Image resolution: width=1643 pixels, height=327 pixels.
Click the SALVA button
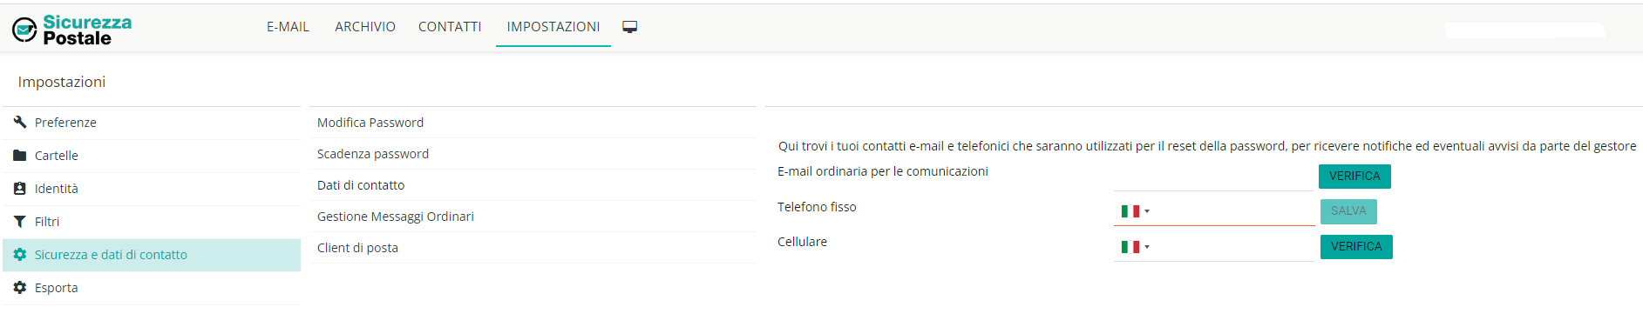pos(1348,211)
